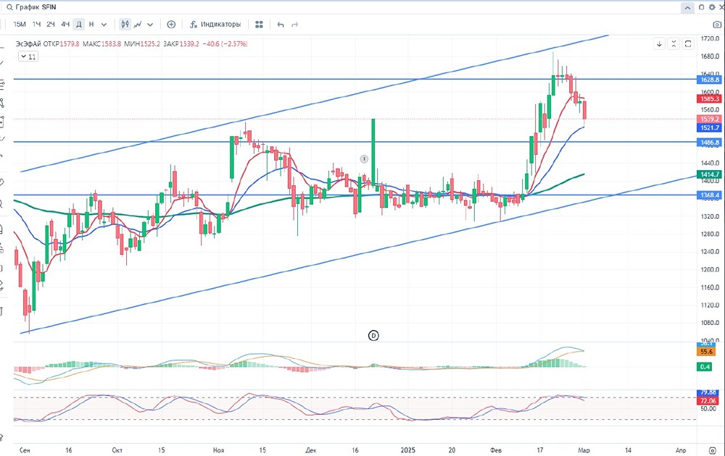This screenshot has width=725, height=456.
Task: Open the more timeframes dropdown chevron
Action: 104,25
